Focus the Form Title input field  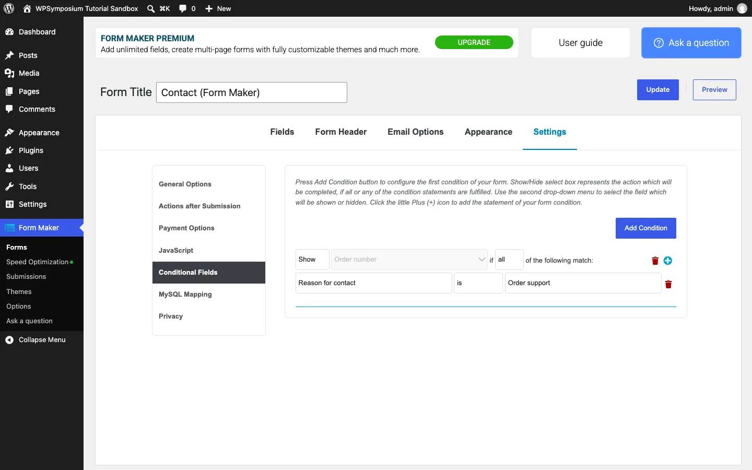[252, 92]
